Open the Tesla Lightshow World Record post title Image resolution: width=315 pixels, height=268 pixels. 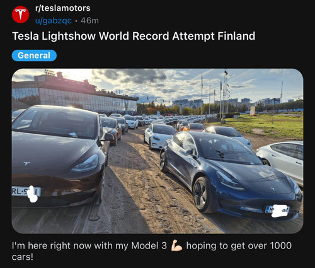coord(134,36)
